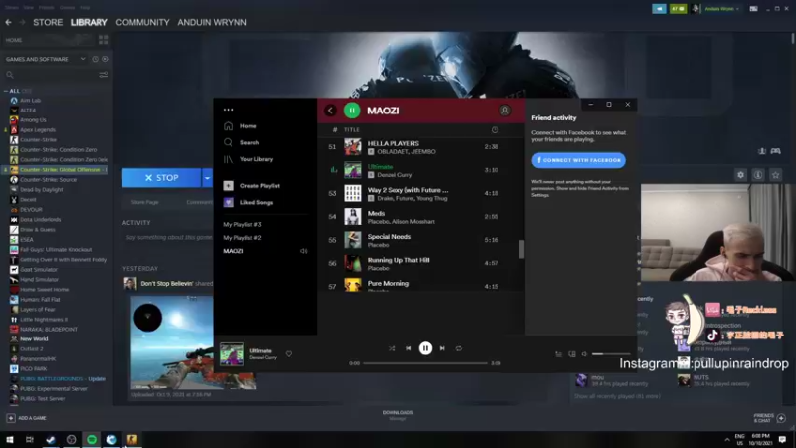Click Connect With Facebook button
Viewport: 796px width, 448px height.
[578, 160]
